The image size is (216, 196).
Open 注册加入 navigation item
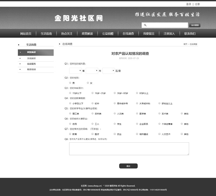pos(169,34)
